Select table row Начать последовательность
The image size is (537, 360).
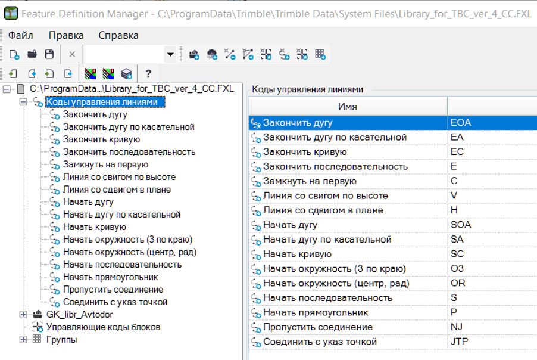point(393,298)
